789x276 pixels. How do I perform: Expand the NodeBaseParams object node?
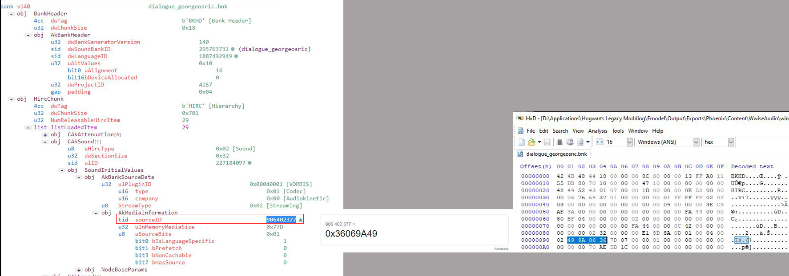(x=79, y=270)
